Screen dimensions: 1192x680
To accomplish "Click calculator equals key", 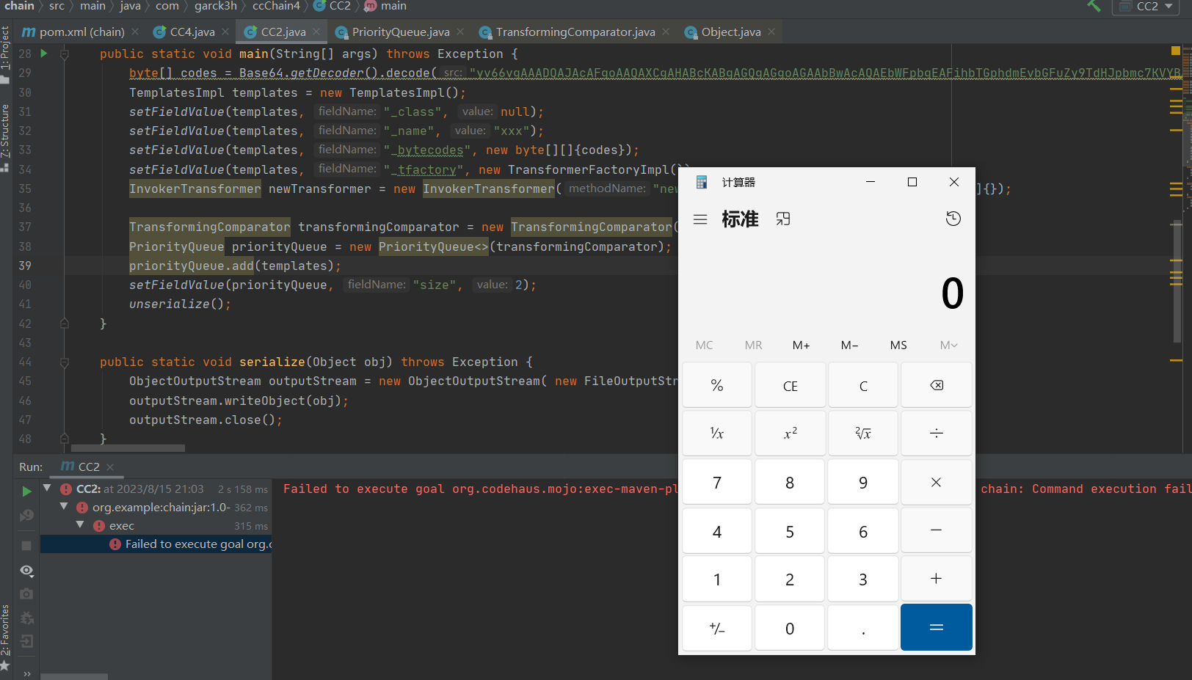I will click(937, 627).
